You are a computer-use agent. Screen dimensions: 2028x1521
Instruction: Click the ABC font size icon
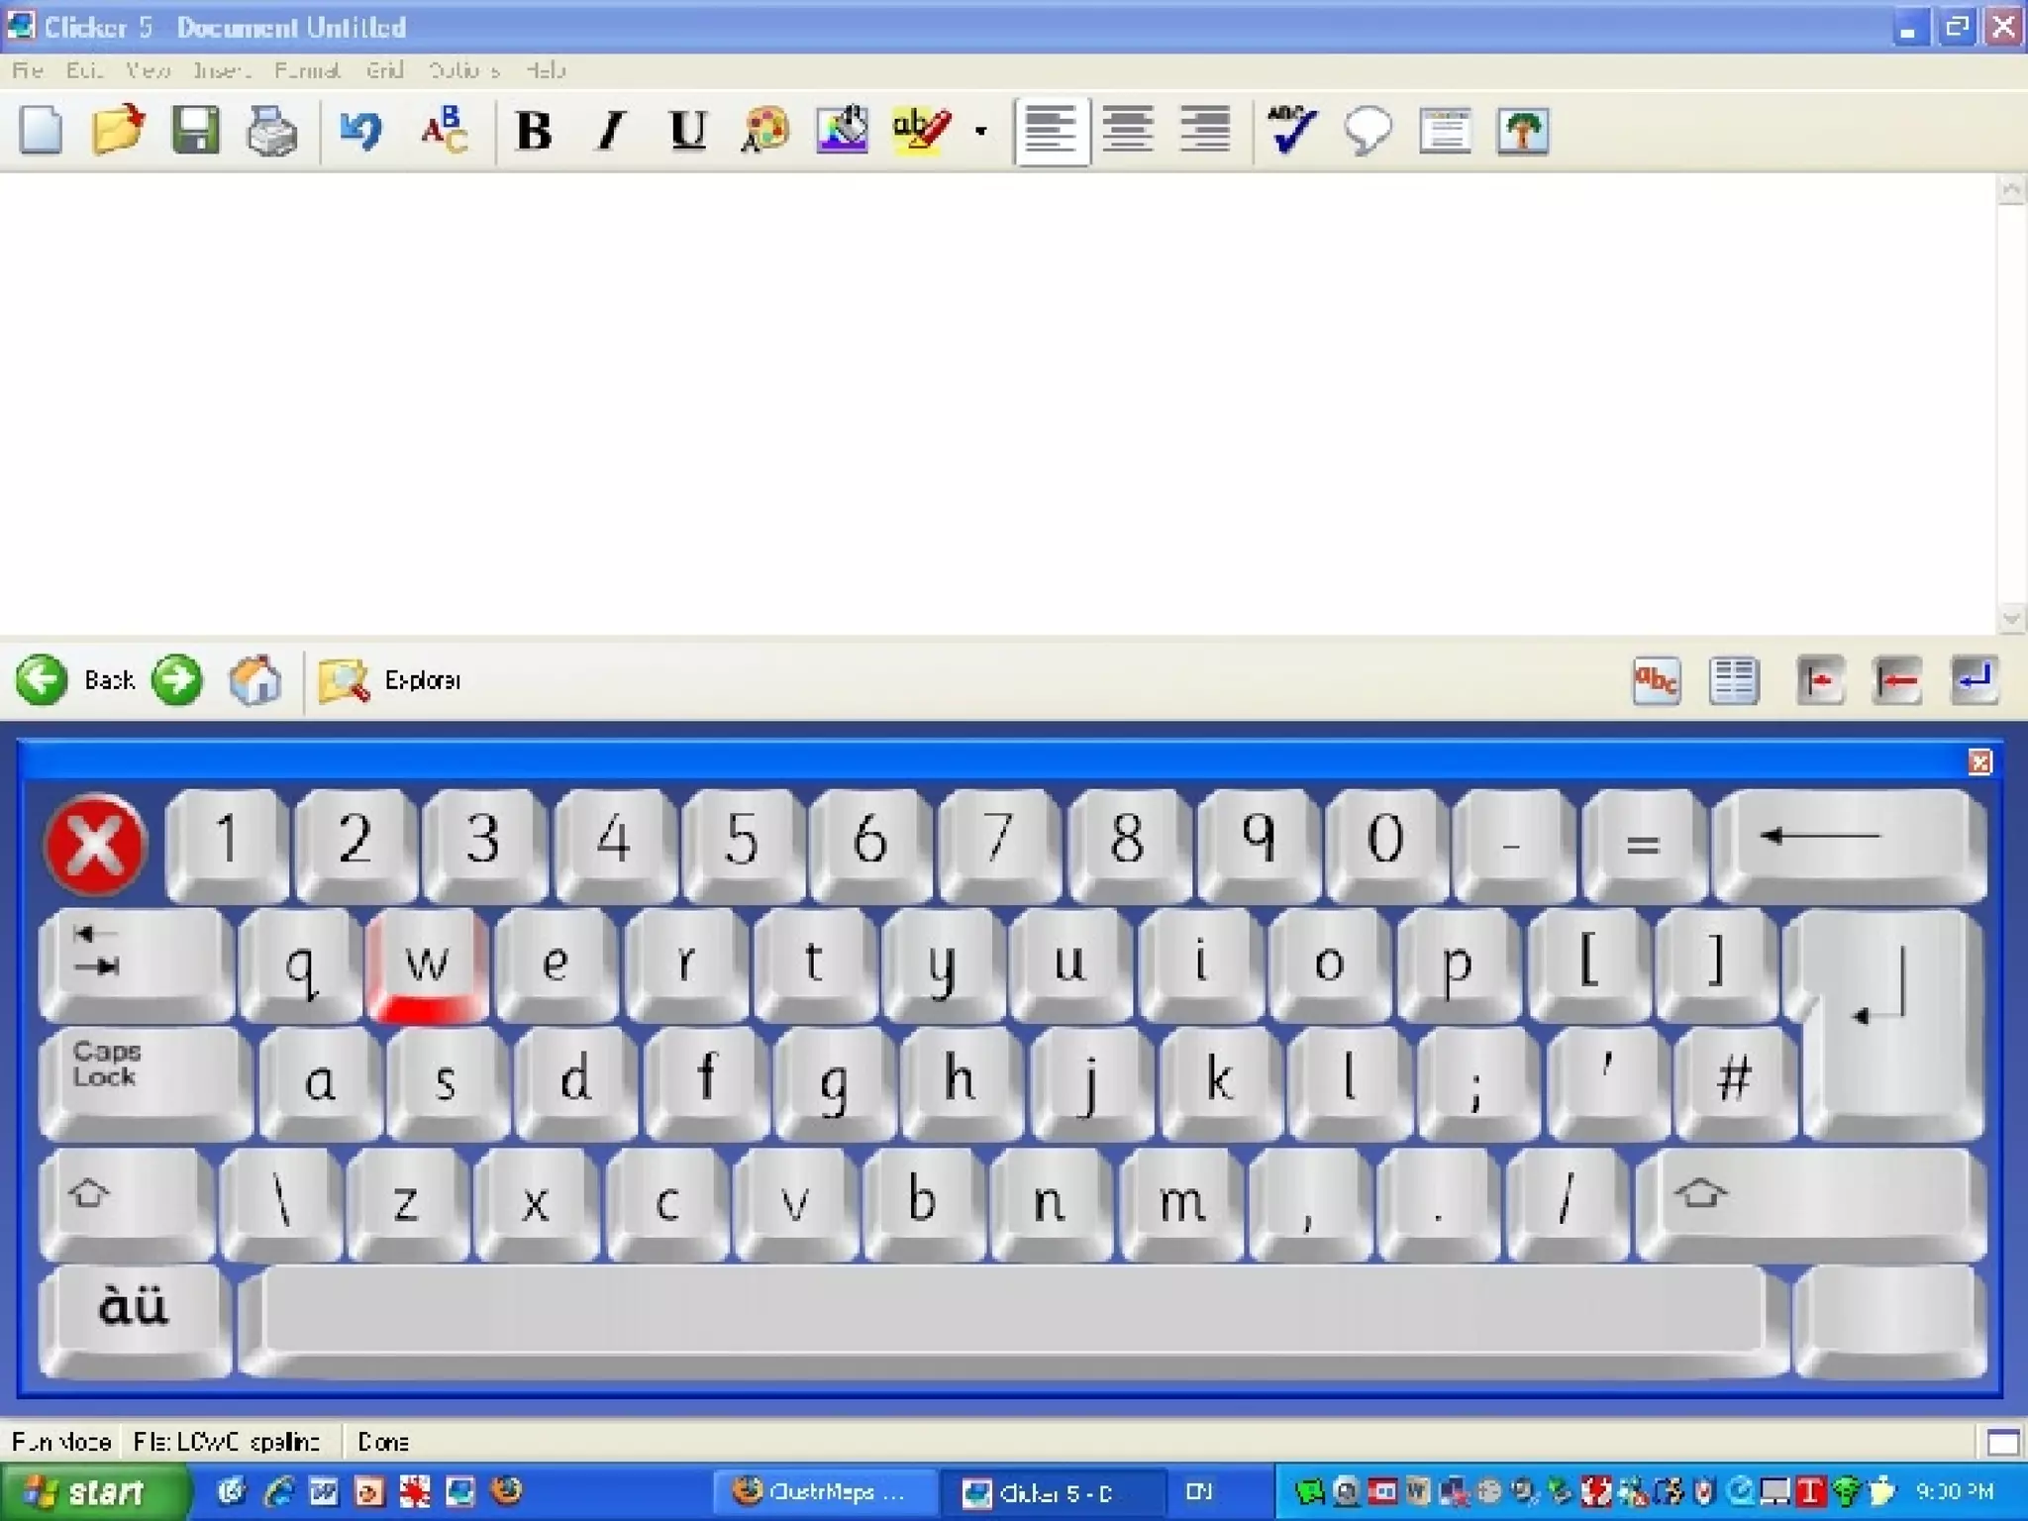(x=444, y=130)
